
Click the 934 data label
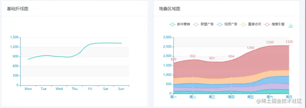[x=231, y=56]
